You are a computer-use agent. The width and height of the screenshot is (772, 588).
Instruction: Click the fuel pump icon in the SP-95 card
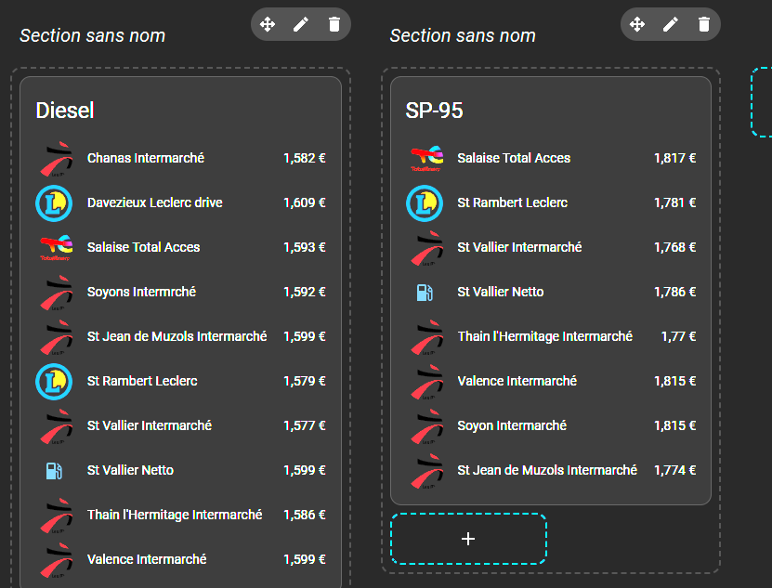tap(425, 293)
